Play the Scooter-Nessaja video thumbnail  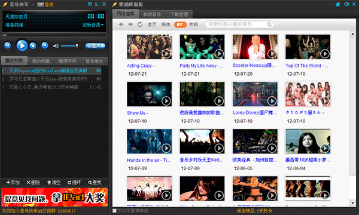tap(255, 47)
